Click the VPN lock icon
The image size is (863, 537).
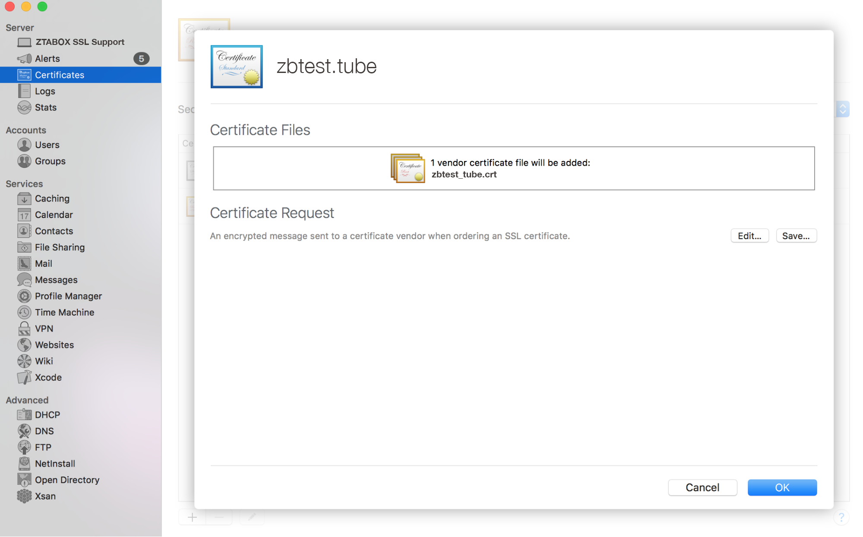click(x=24, y=329)
